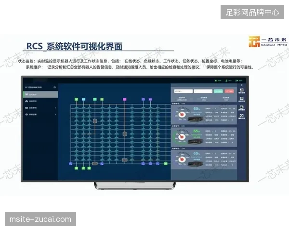Select middle green station below the map
Screen dimensions: 289x231
[83, 168]
